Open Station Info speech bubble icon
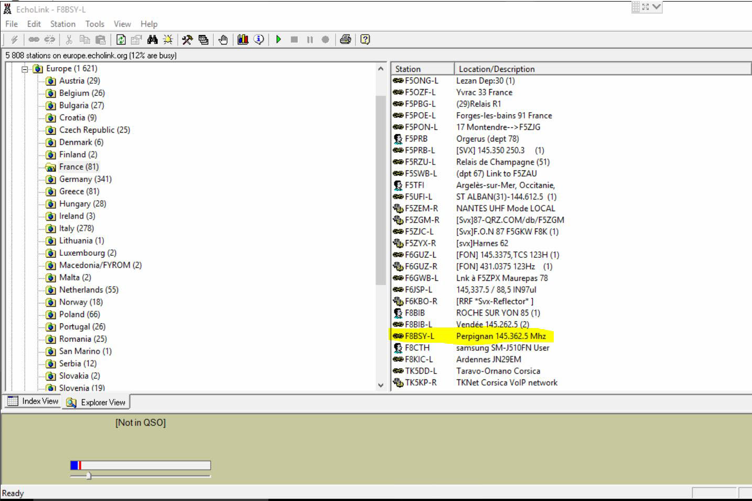This screenshot has height=501, width=752. 259,39
